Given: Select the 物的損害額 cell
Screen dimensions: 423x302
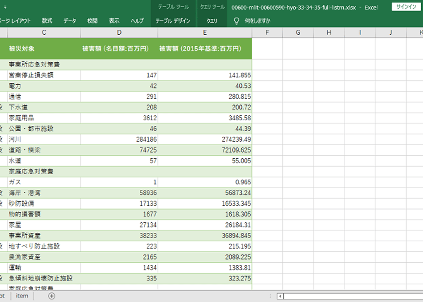Looking at the screenshot, I should 44,214.
